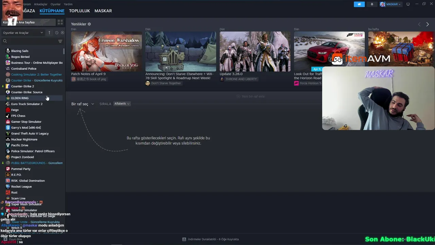This screenshot has width=435, height=245.
Task: Open downloads paused status İndirmeler Duraklatıldı
Action: pyautogui.click(x=213, y=239)
